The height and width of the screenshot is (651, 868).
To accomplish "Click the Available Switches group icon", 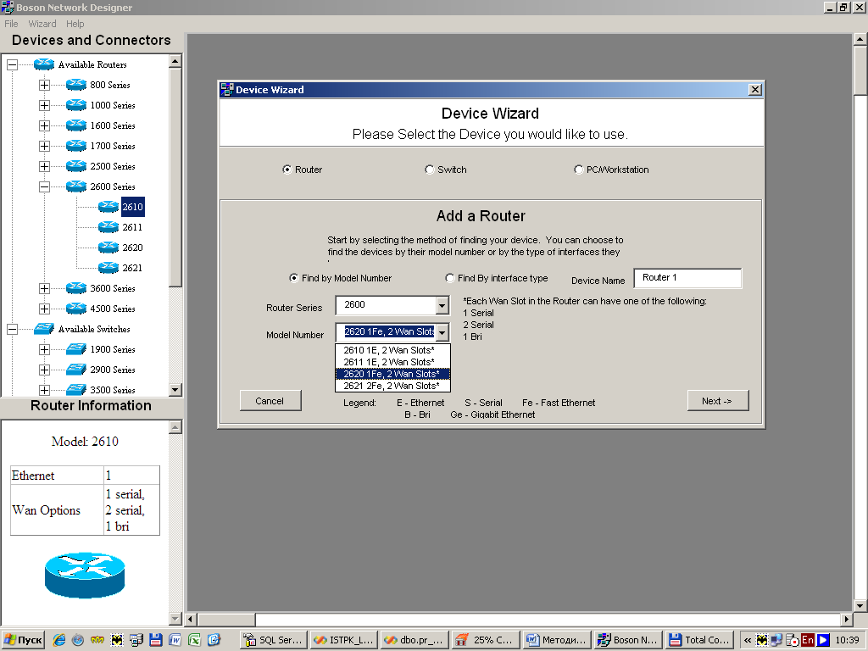I will pyautogui.click(x=44, y=329).
